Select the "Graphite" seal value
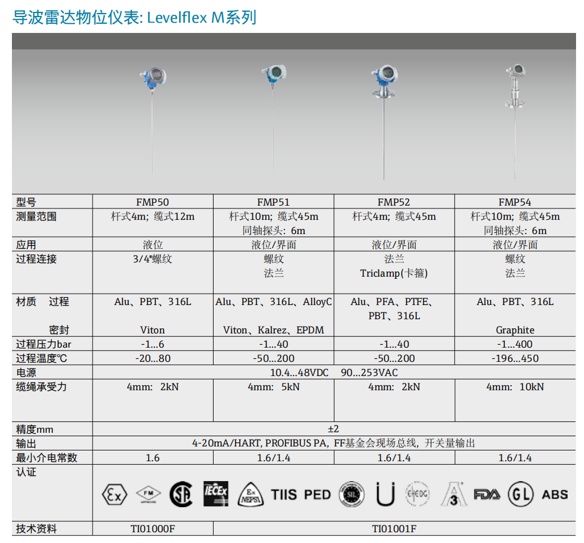 click(x=515, y=330)
